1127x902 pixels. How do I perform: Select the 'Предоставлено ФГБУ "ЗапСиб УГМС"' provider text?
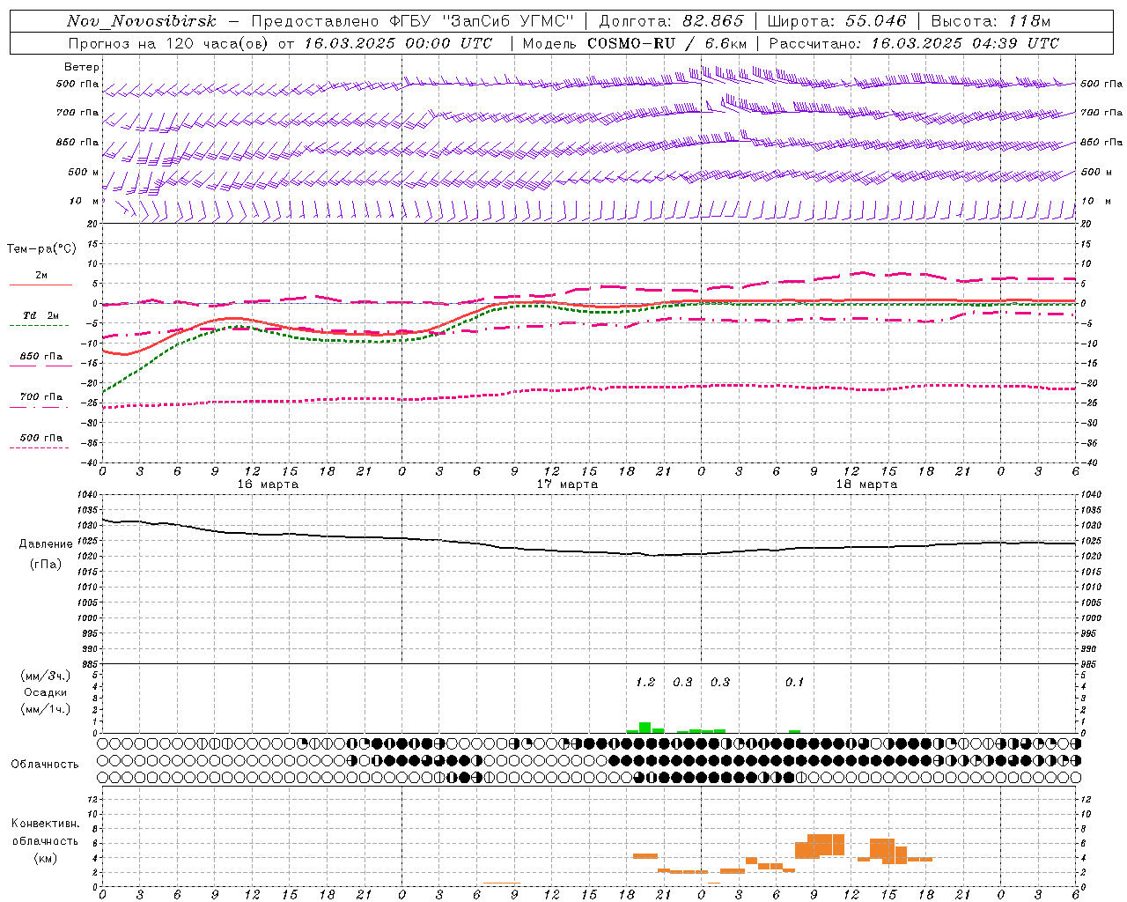pos(412,21)
